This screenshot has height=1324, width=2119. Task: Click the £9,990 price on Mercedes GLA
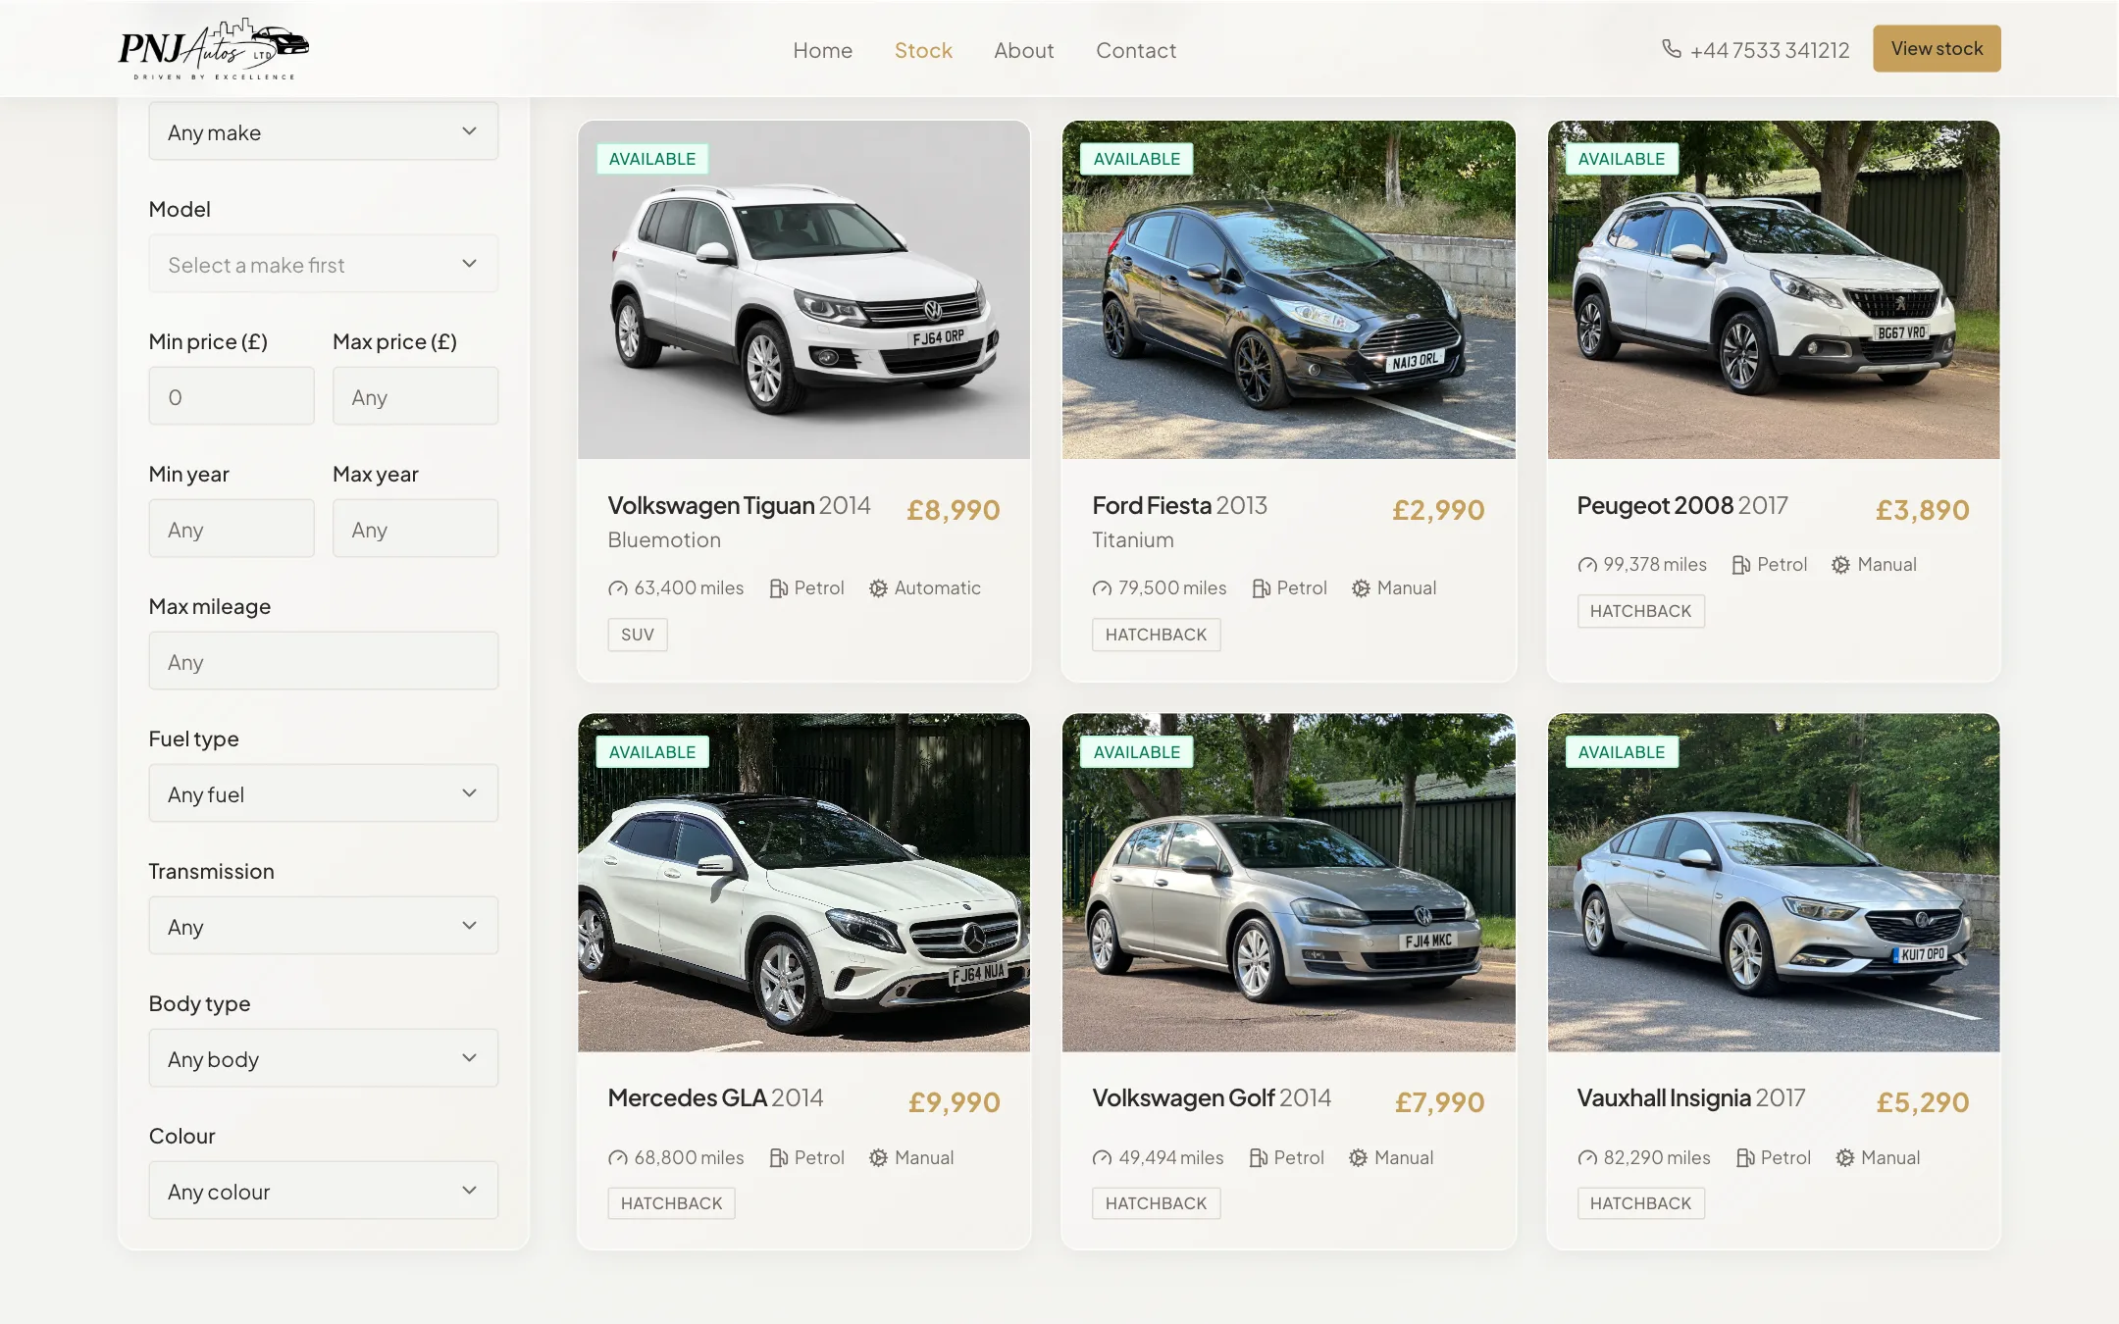point(954,1102)
